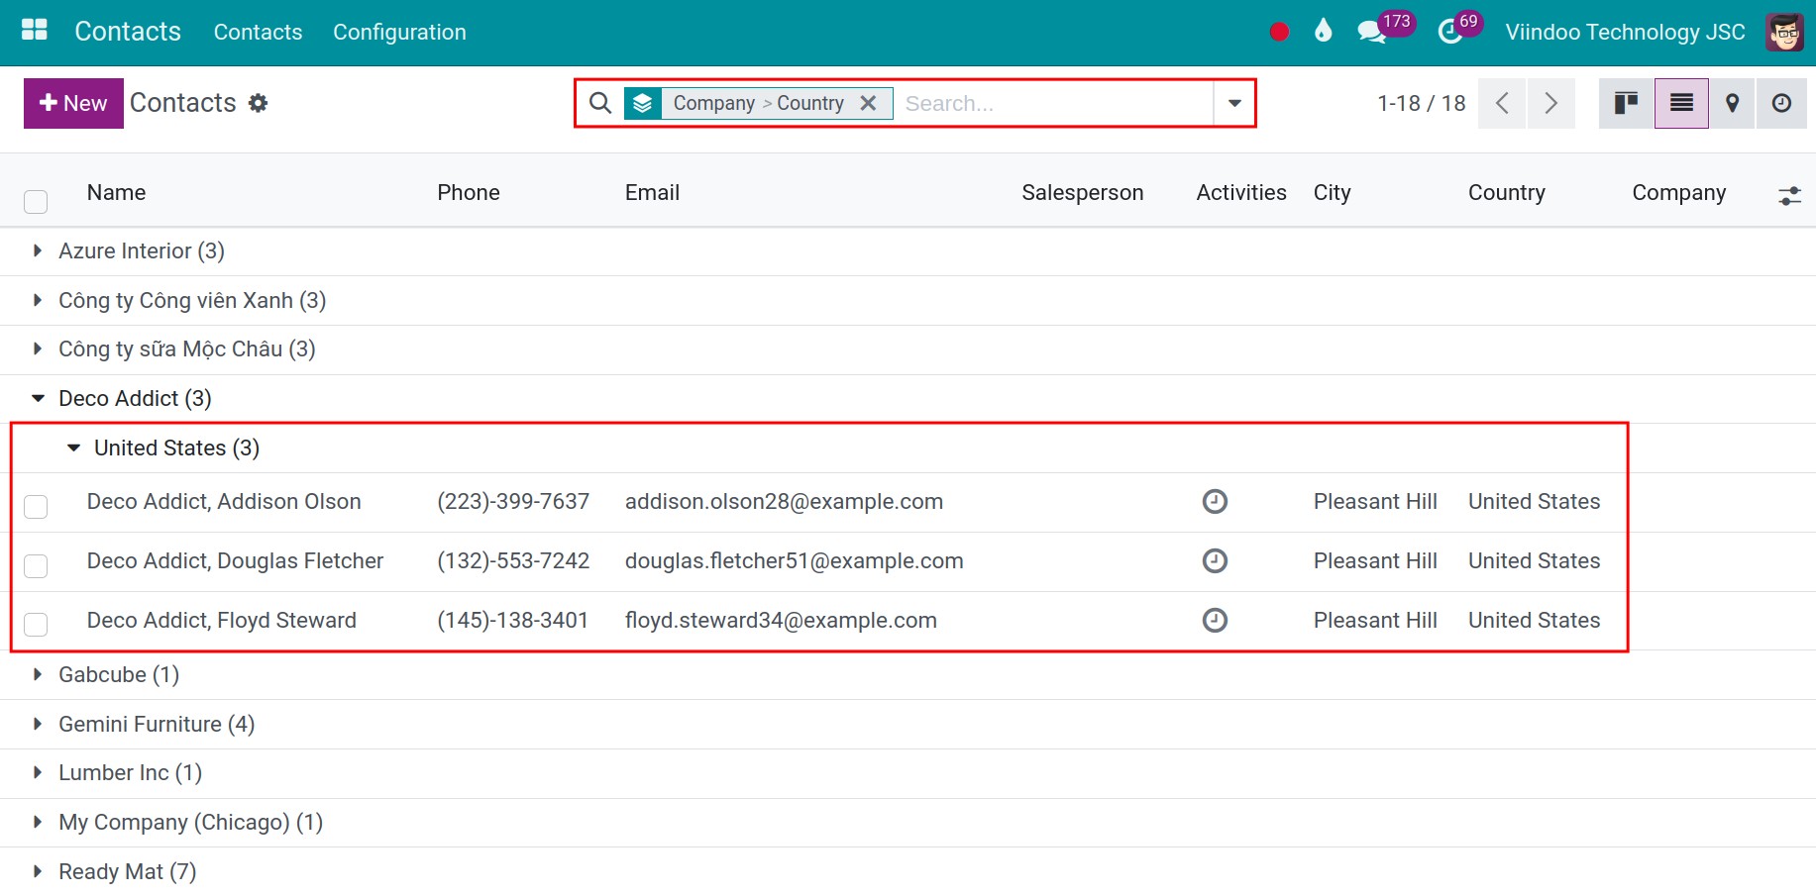Open optional columns adjust settings icon
This screenshot has height=896, width=1816.
[1789, 195]
